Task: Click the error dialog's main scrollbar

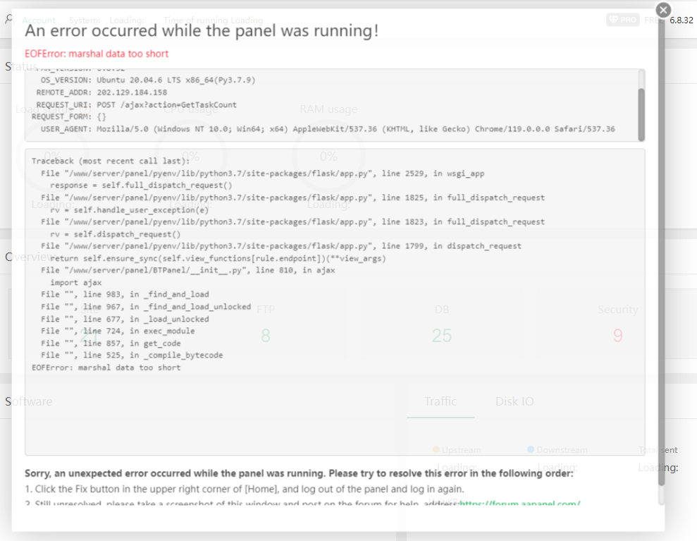Action: (x=660, y=268)
